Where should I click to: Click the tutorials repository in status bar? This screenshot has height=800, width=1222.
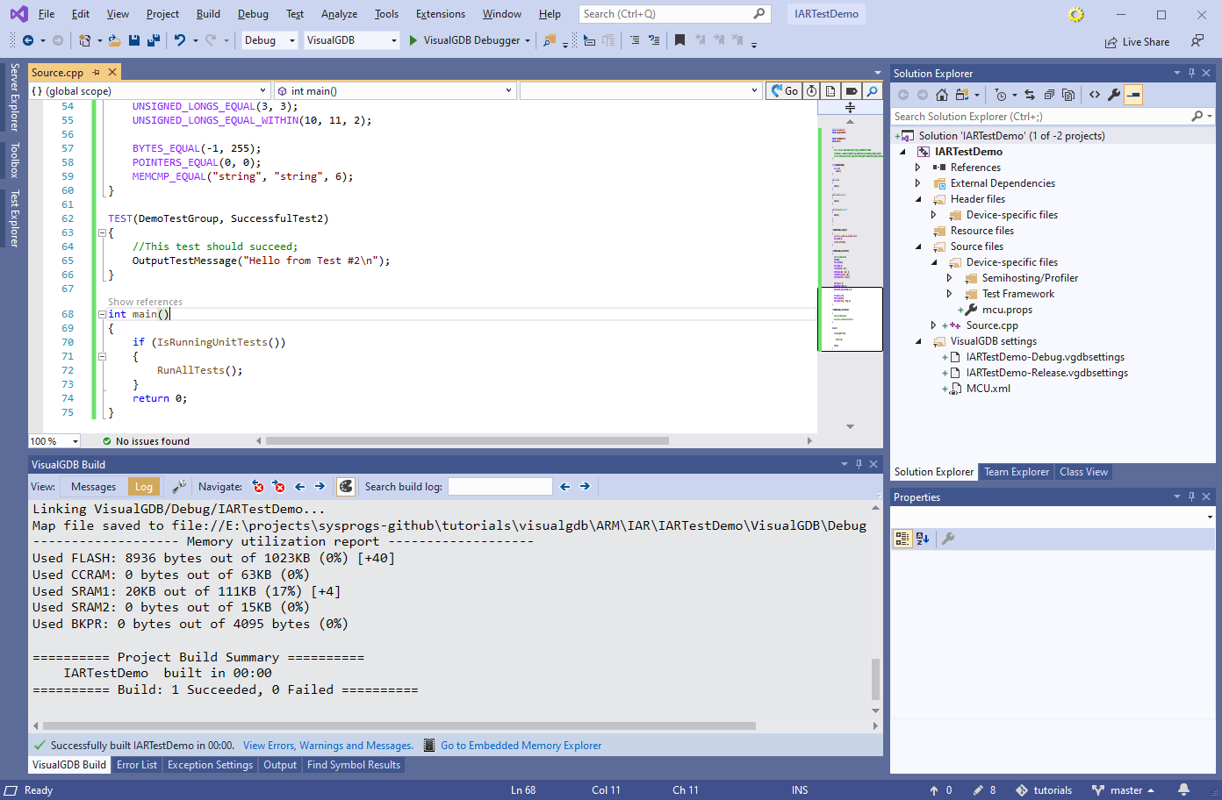1044,790
